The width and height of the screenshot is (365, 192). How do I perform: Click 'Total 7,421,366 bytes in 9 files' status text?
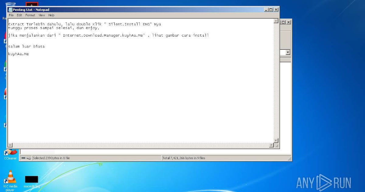click(x=184, y=158)
